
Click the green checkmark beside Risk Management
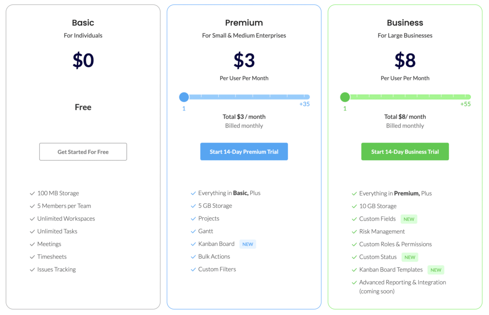coord(354,232)
